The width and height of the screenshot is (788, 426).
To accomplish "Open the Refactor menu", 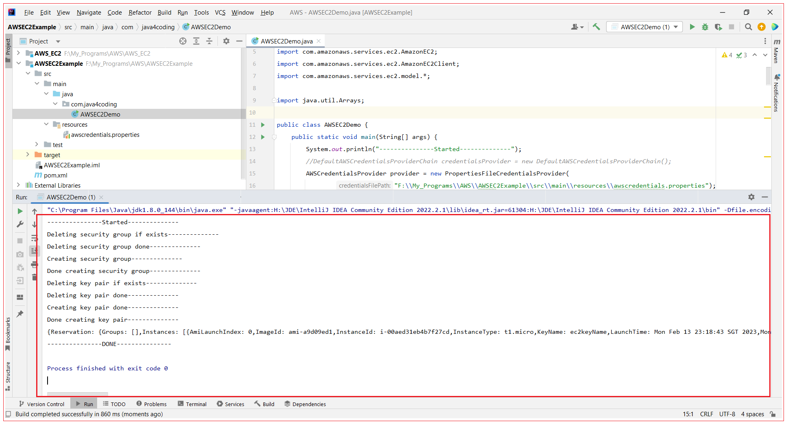I will pyautogui.click(x=140, y=13).
